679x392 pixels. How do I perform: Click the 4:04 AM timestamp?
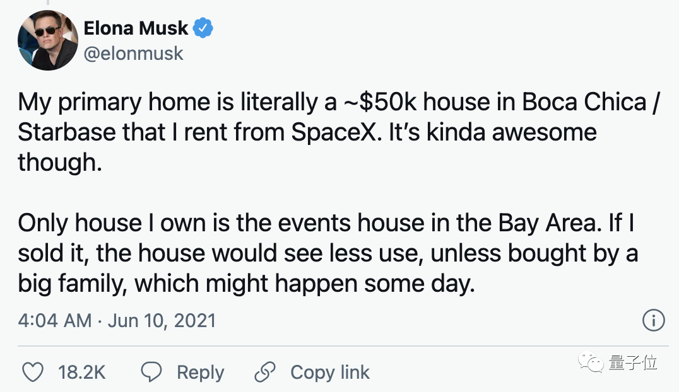(54, 320)
